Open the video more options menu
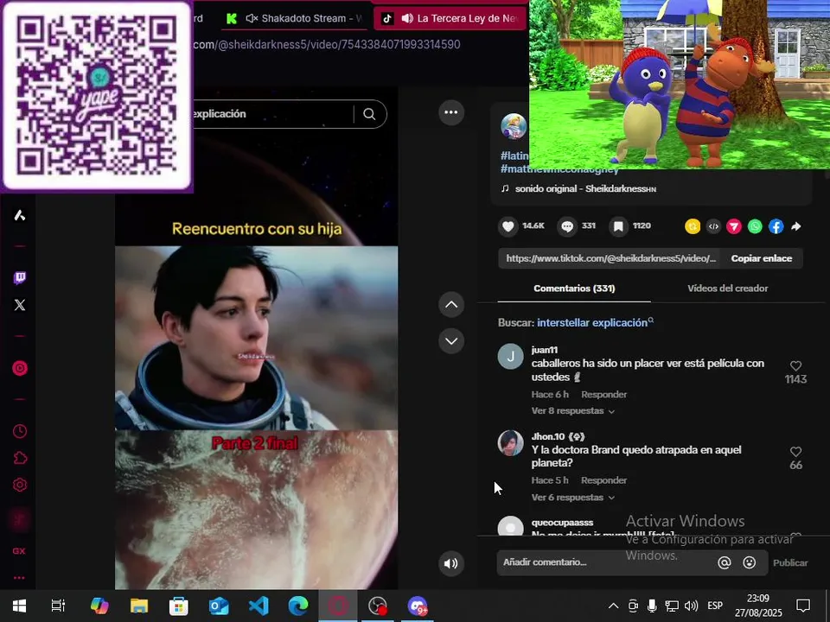The image size is (830, 622). click(x=451, y=112)
